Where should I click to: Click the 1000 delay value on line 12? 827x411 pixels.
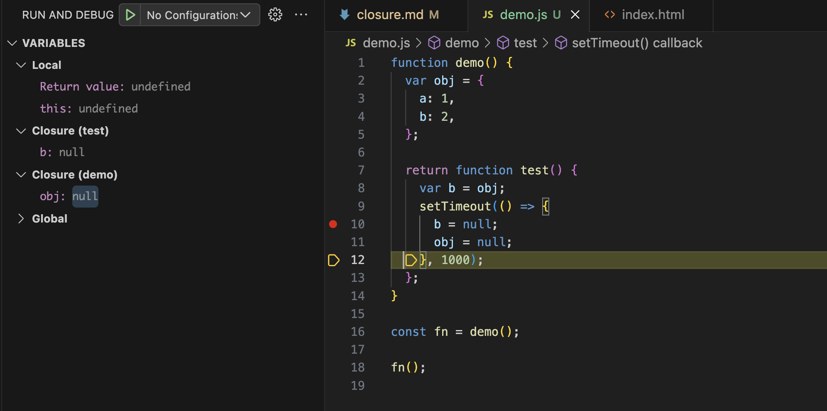pos(455,260)
